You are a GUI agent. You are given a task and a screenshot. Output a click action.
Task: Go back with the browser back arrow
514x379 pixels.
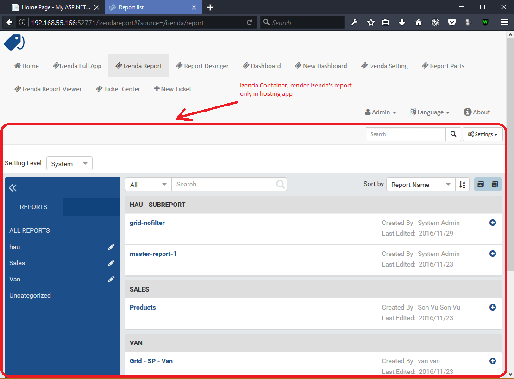(x=9, y=22)
